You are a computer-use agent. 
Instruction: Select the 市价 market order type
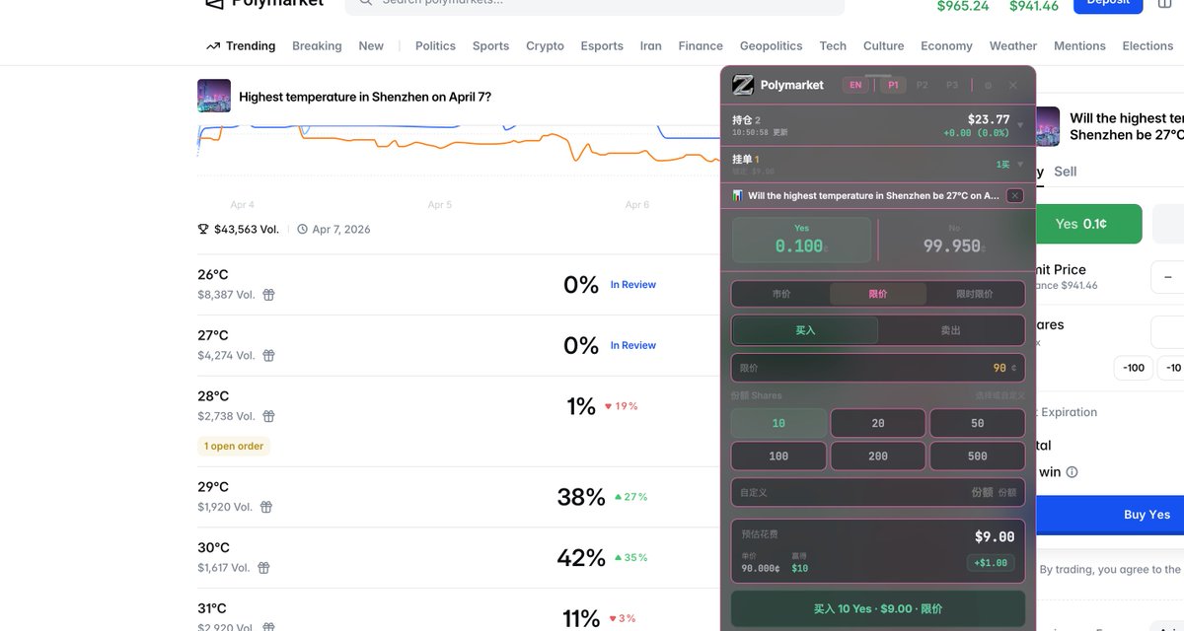(x=780, y=294)
